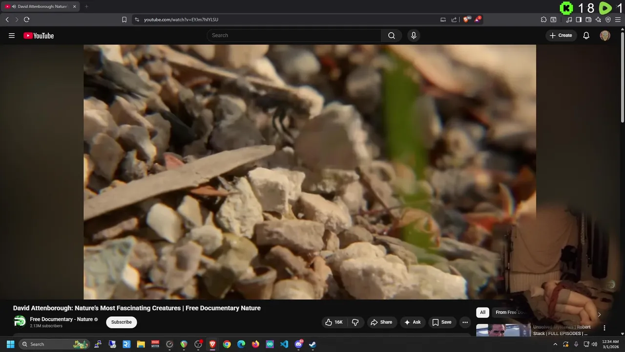Dislike the video with thumbs down

pos(355,322)
